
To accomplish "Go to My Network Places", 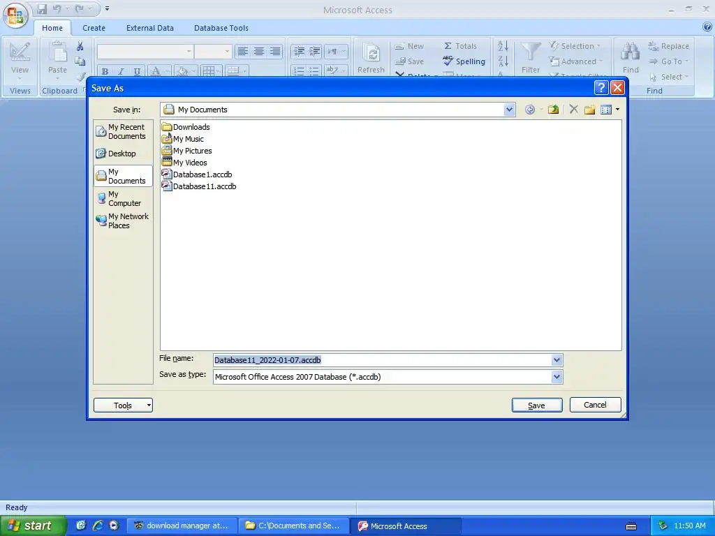I will point(123,221).
